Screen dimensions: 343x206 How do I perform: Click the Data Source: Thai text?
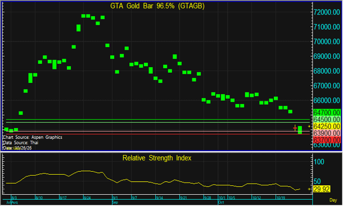(x=21, y=143)
